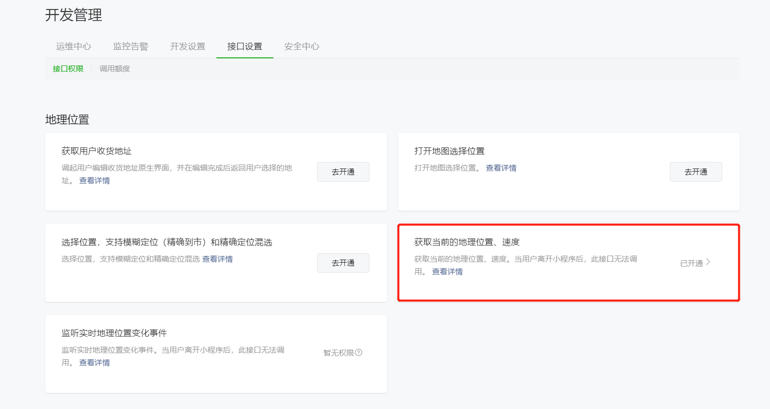Screen dimensions: 770x409
Task: Click the 监听实时地理位置变化事件 card title
Action: pyautogui.click(x=114, y=333)
